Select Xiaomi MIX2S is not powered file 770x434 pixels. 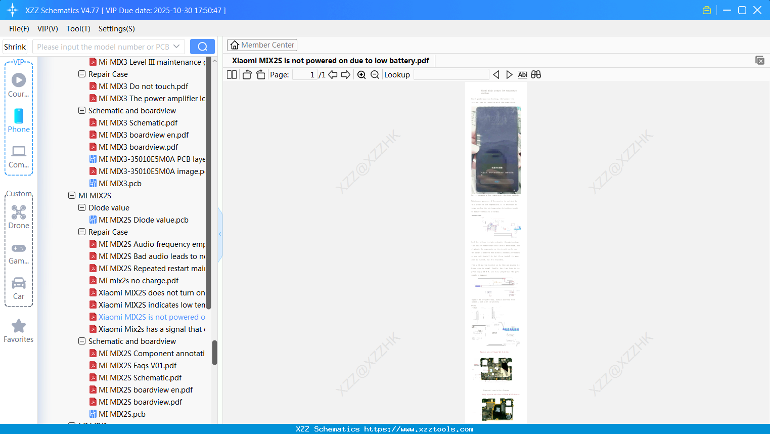pyautogui.click(x=152, y=317)
